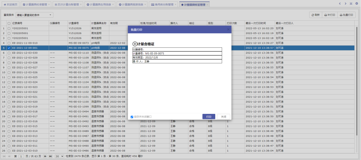Image resolution: width=361 pixels, height=160 pixels.
Task: Click 计量编号 MS-EE-09-0075 line in certificate preview
Action: [177, 53]
